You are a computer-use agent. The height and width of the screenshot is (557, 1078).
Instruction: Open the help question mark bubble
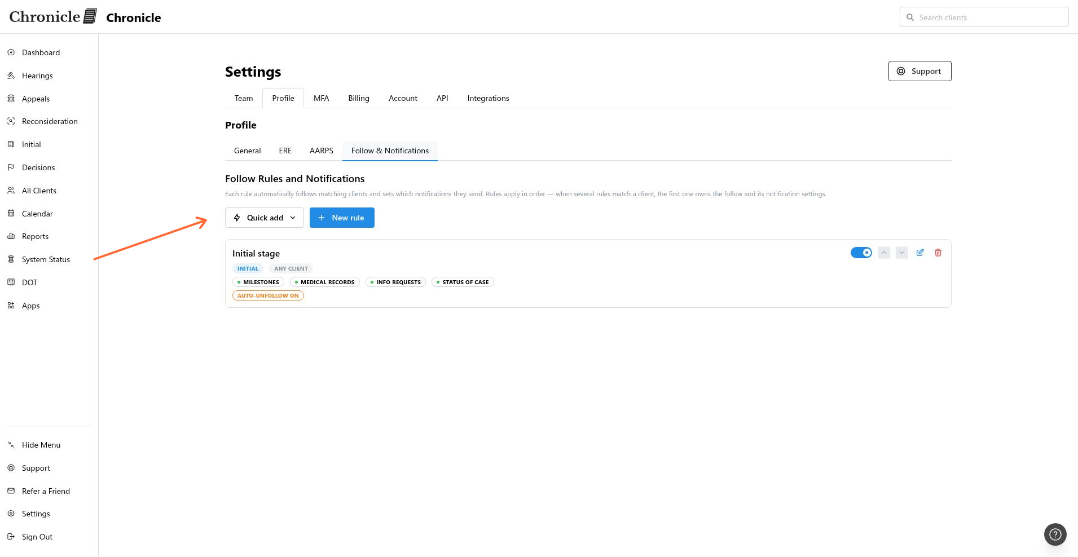point(1055,534)
